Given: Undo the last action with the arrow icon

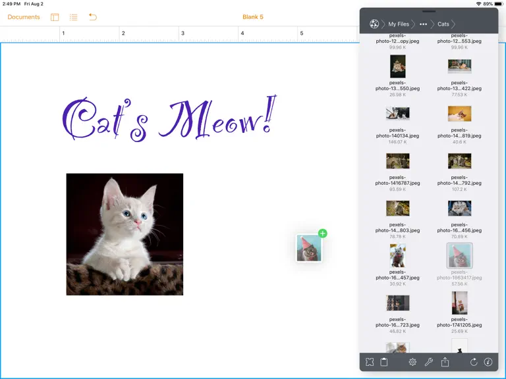Looking at the screenshot, I should (93, 16).
